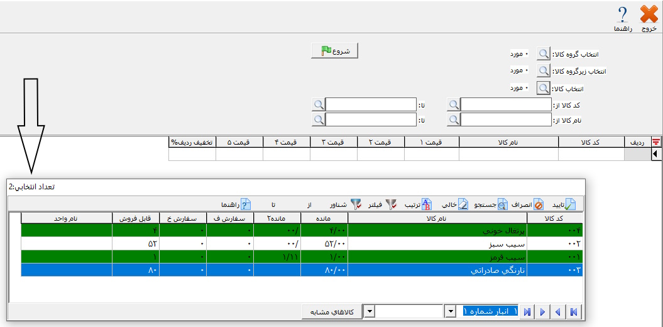Click magnifier next to انتخاب گروه کالا

click(x=543, y=55)
